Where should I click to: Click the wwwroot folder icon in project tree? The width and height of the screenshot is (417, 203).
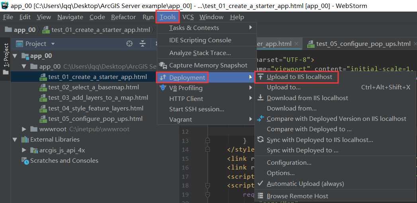tap(34, 129)
